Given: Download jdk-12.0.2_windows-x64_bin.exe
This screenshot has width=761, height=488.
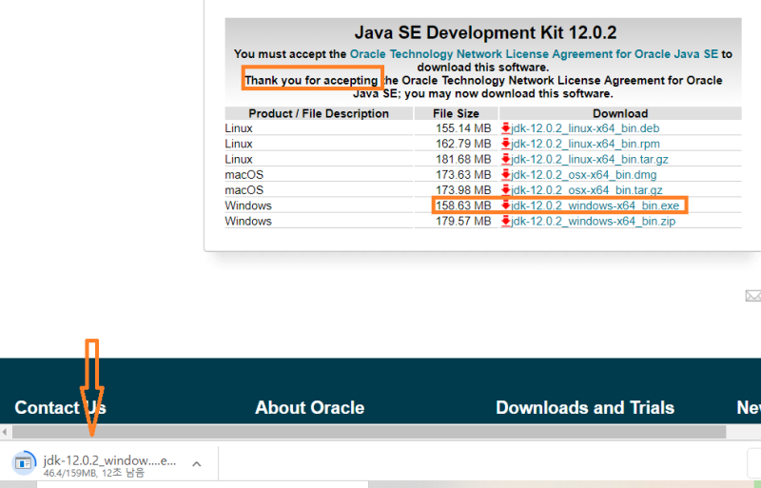Looking at the screenshot, I should (x=595, y=205).
